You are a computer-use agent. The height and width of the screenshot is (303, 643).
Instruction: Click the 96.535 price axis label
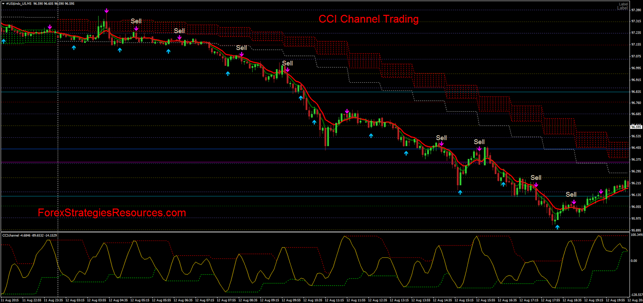pos(636,136)
